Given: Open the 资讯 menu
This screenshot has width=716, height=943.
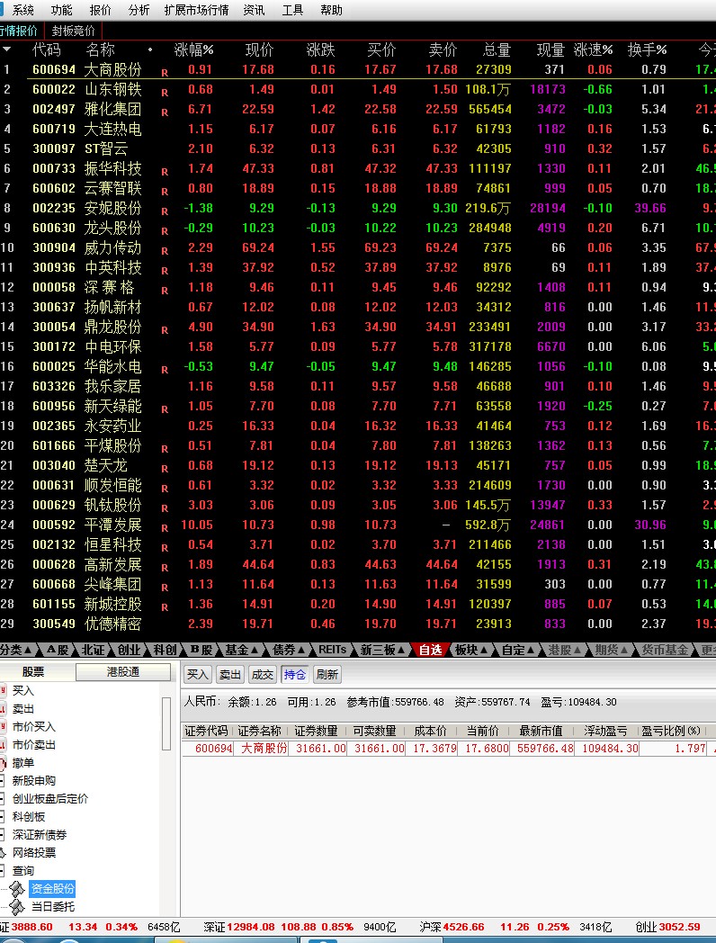Looking at the screenshot, I should pos(255,10).
